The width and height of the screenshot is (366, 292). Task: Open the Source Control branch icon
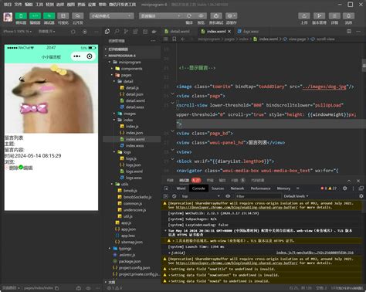pos(126,32)
